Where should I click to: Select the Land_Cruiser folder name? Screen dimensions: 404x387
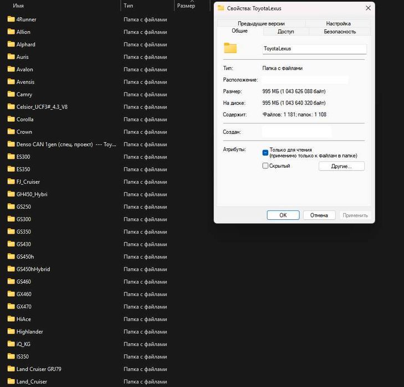click(x=32, y=381)
